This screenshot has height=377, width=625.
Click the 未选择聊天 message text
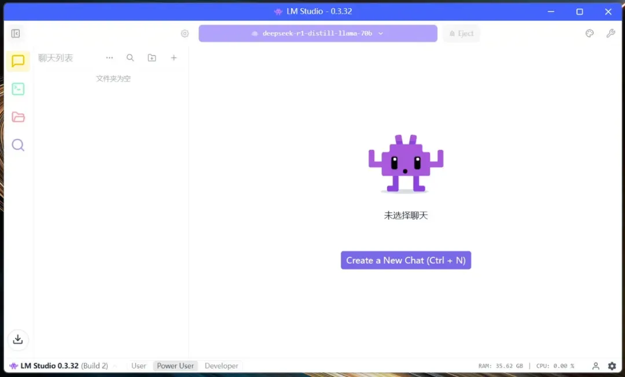click(x=406, y=215)
